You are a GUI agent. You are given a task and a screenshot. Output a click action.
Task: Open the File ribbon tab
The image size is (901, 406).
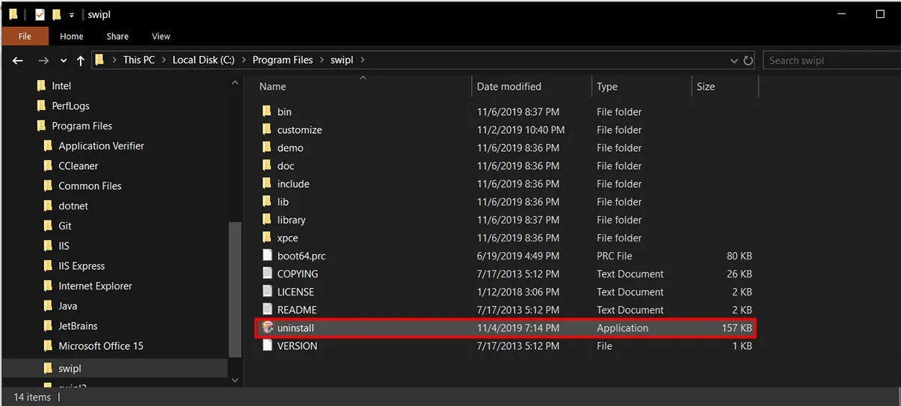[x=25, y=36]
